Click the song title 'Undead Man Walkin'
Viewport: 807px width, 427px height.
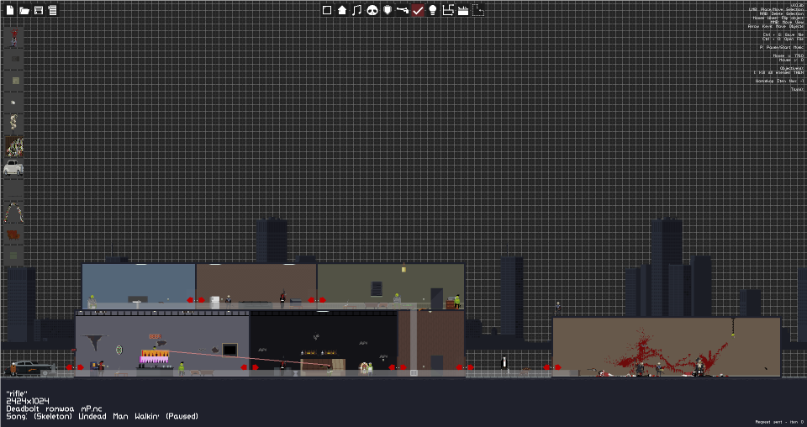[x=119, y=416]
